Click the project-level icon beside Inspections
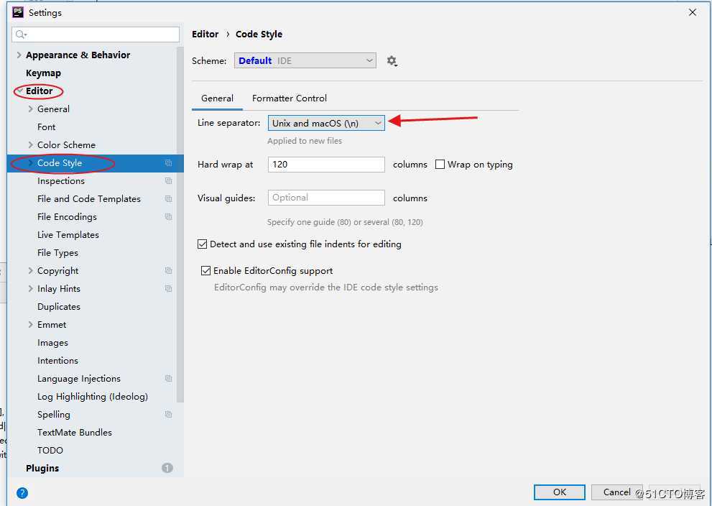Viewport: 712px width, 506px height. 168,181
